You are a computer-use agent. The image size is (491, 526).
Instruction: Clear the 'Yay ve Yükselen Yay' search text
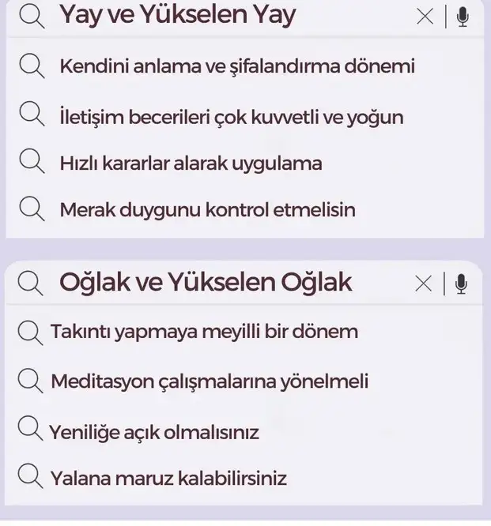(x=425, y=17)
